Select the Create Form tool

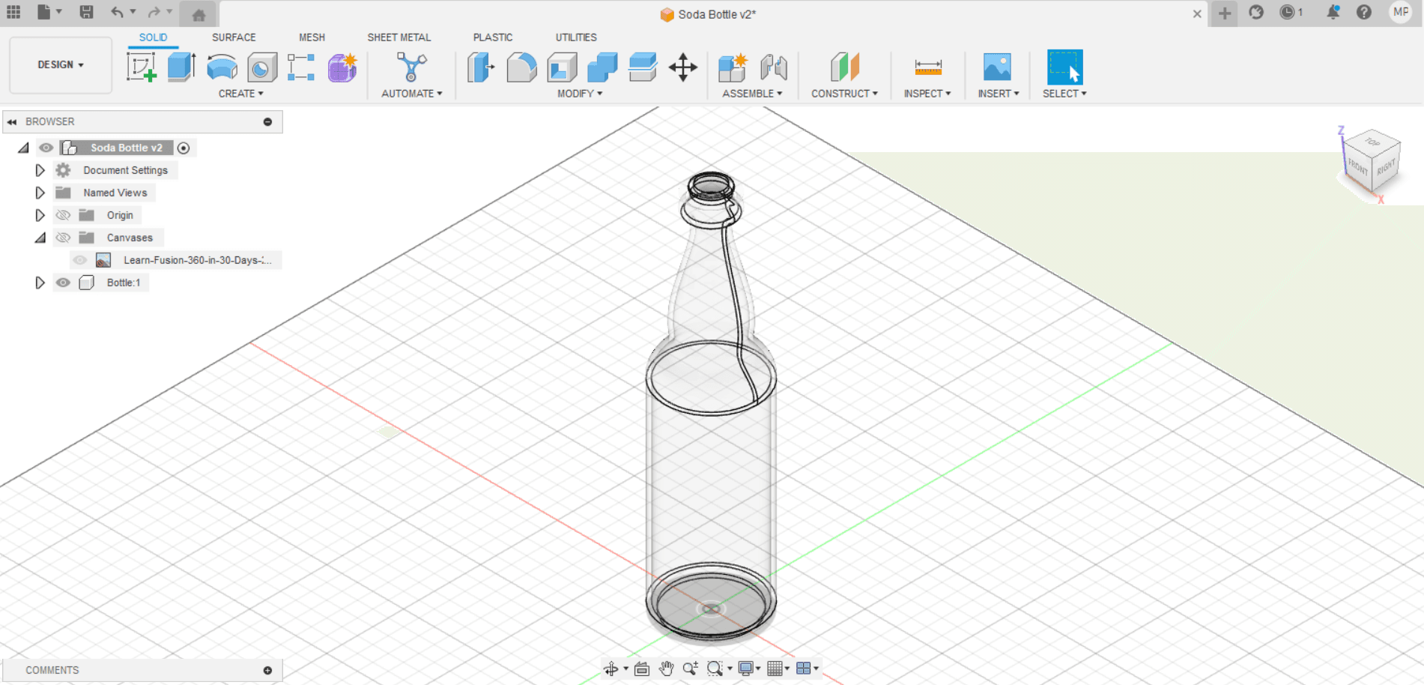[342, 67]
